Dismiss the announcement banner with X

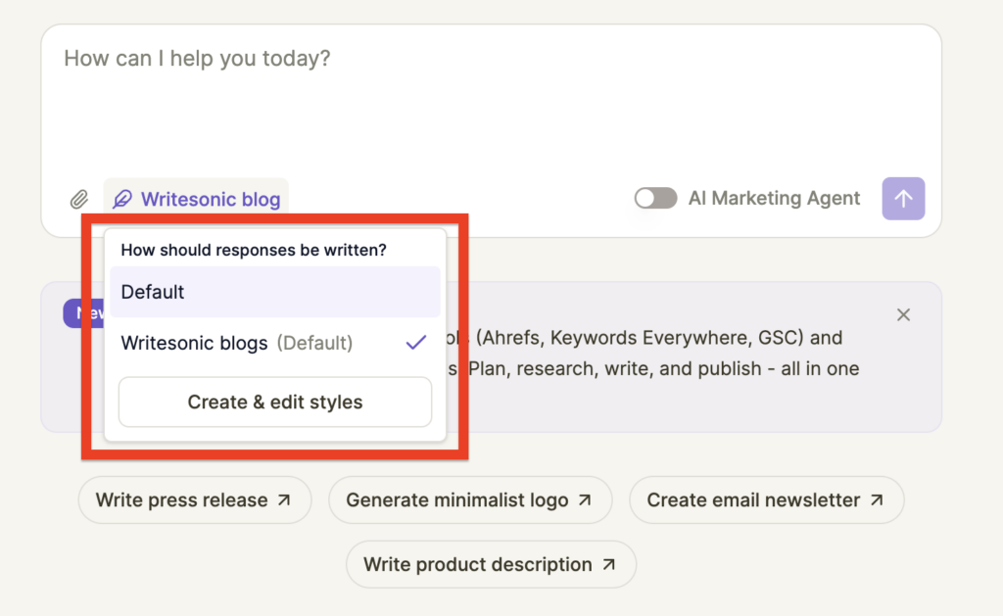903,314
